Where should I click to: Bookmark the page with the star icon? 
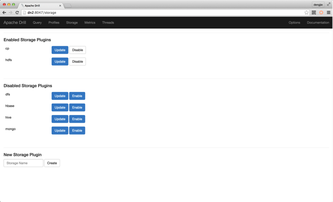(x=306, y=13)
